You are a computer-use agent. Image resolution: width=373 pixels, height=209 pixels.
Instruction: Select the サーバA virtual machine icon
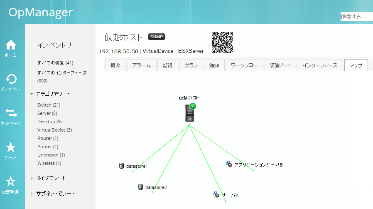(216, 194)
